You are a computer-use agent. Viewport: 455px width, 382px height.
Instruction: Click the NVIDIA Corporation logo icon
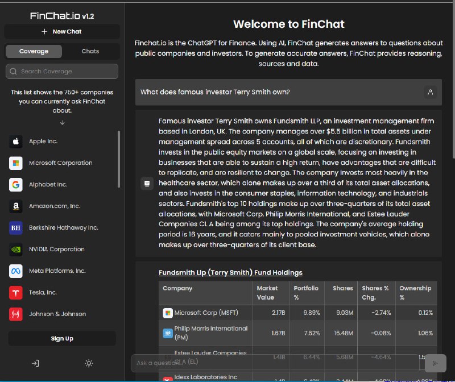(16, 250)
